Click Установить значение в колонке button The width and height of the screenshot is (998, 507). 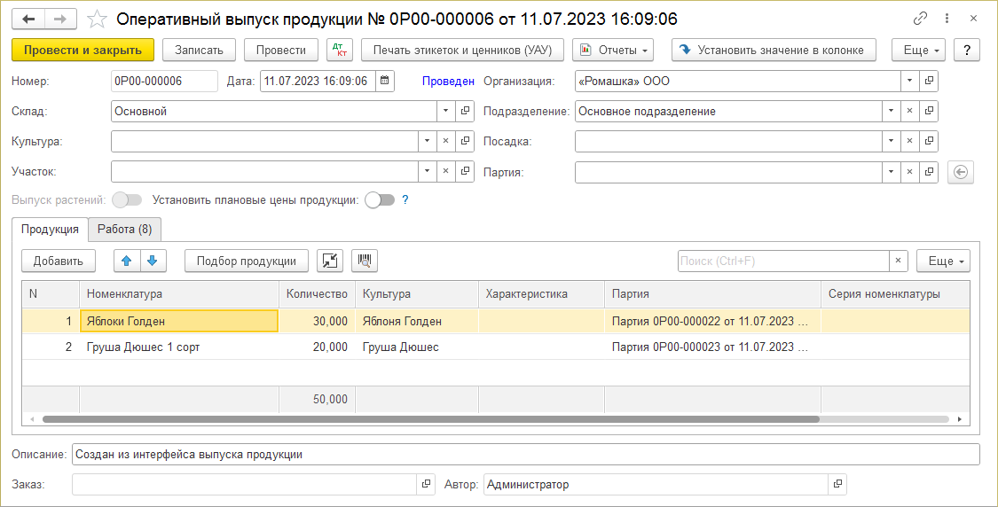[774, 51]
